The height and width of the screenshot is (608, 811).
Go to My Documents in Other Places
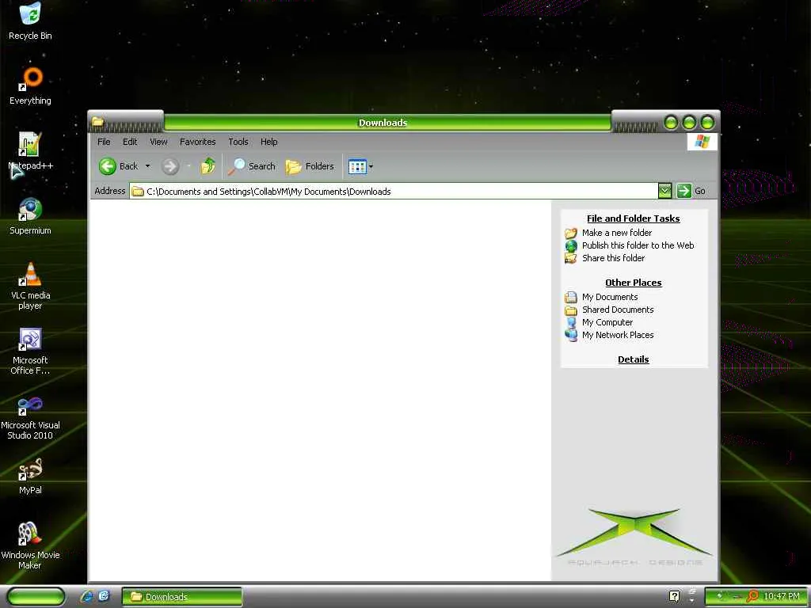point(610,297)
